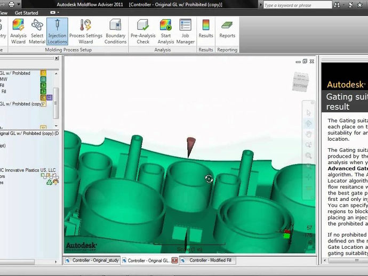Click the flowchart icons below Innovative Plastics
The width and height of the screenshot is (368, 276).
pos(50,176)
